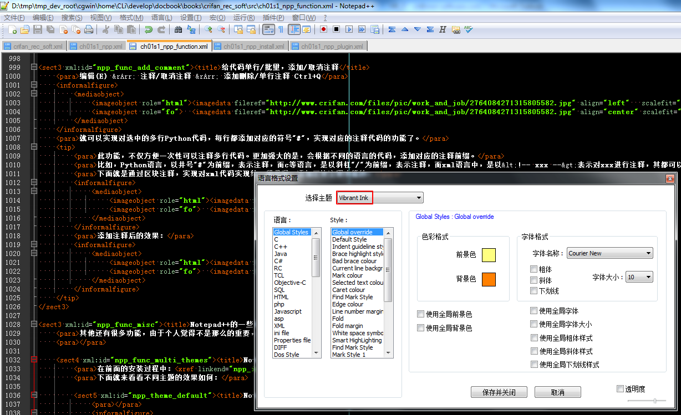The image size is (681, 415).
Task: Enable the 斜体 italic checkbox
Action: click(x=533, y=280)
